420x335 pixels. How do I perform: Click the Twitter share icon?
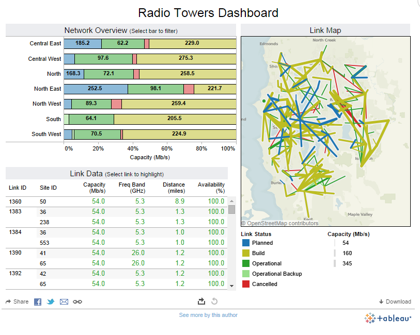pos(50,302)
